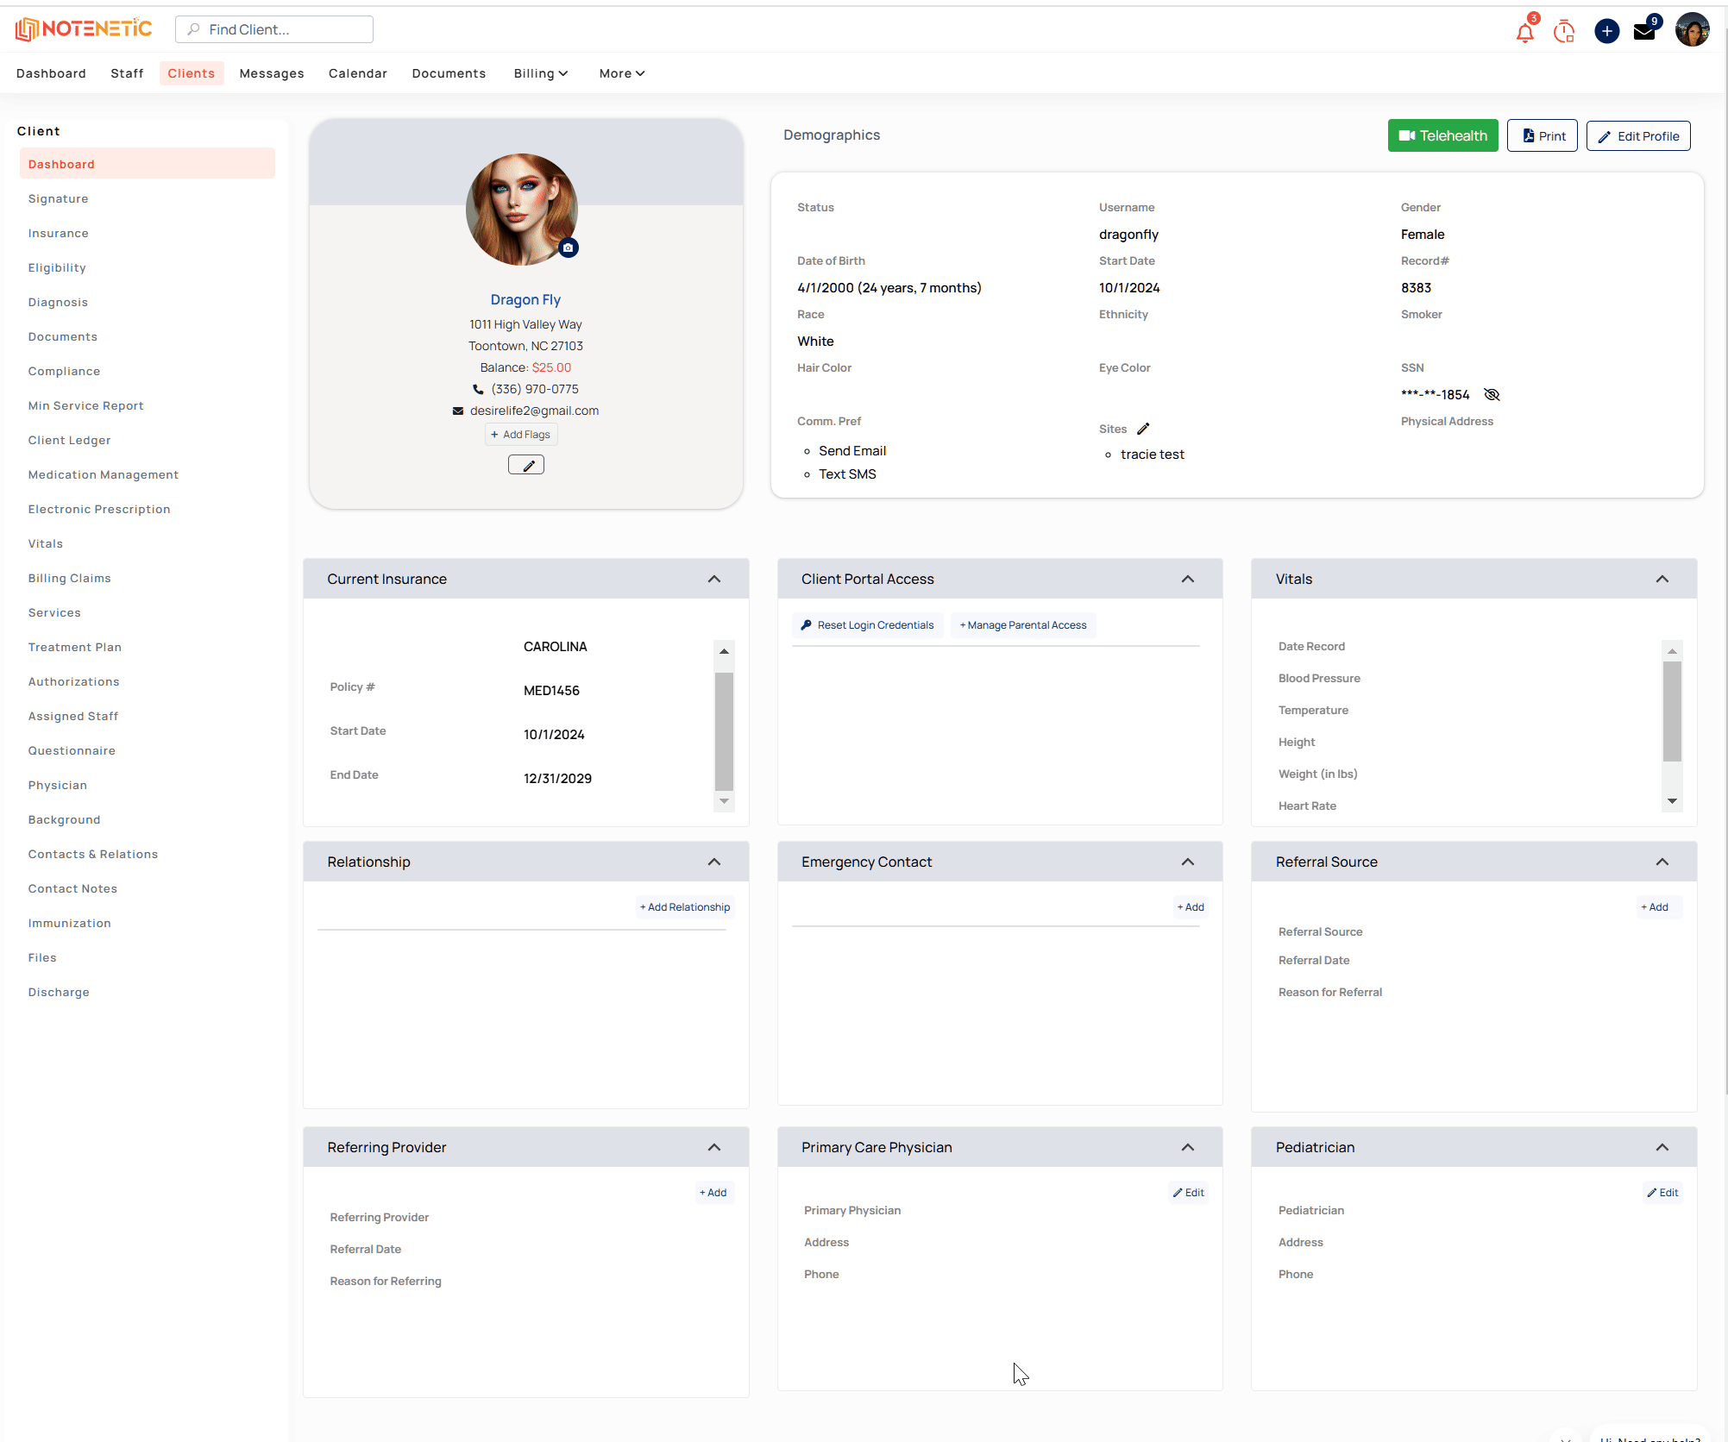Click the Vitals panel scroll down arrow
This screenshot has height=1442, width=1728.
(x=1672, y=801)
